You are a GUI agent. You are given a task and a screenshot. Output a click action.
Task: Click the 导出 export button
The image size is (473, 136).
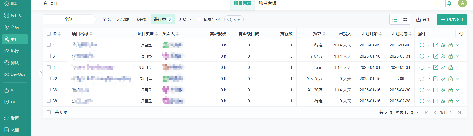423,20
